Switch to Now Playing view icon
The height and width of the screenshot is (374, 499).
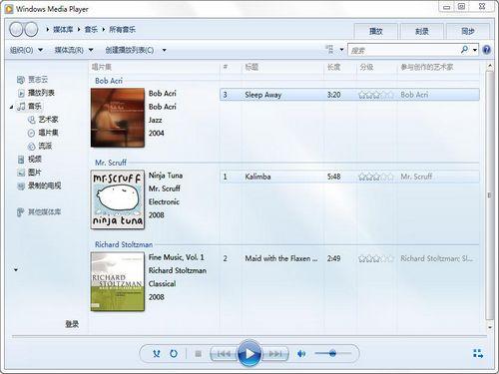(478, 354)
